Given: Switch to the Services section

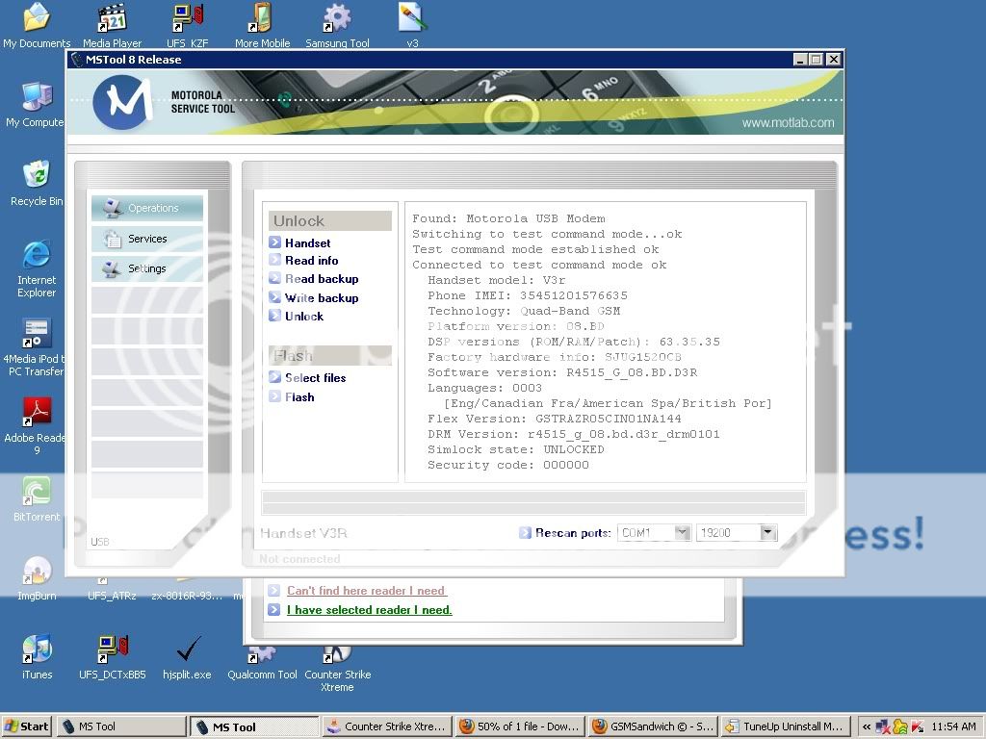Looking at the screenshot, I should tap(147, 239).
